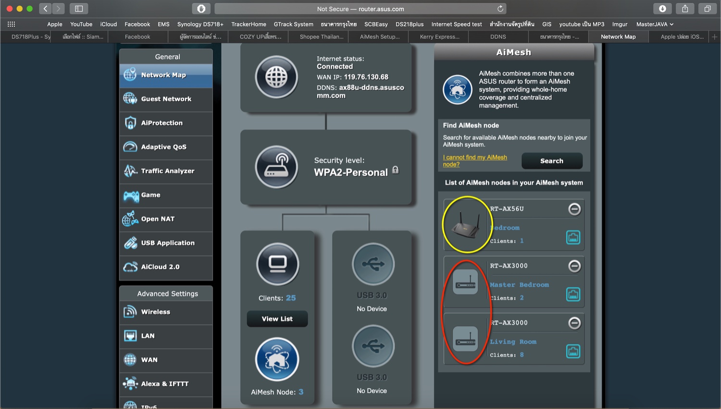
Task: Open Alexa & IFTTT settings
Action: point(166,385)
